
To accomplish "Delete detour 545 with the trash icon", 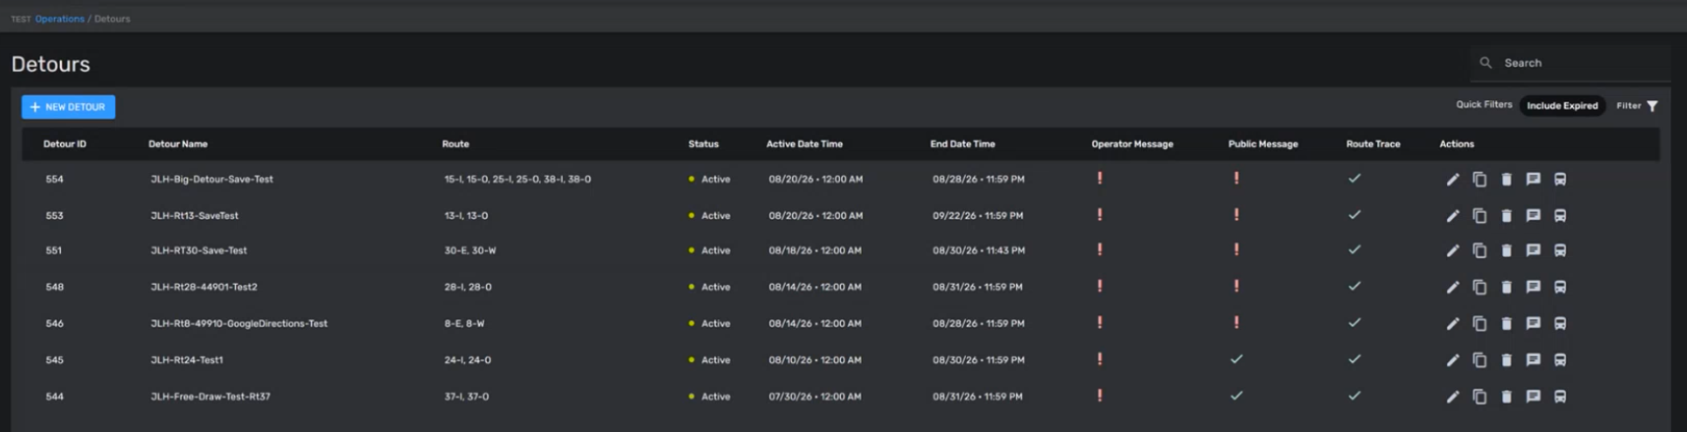I will (1506, 360).
